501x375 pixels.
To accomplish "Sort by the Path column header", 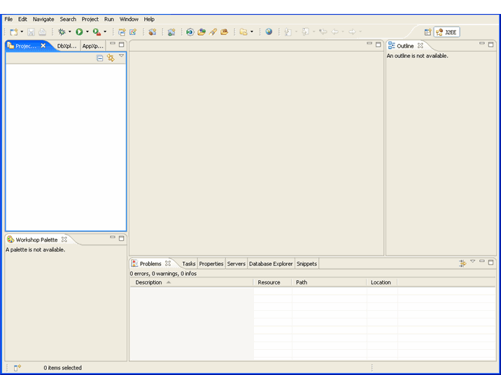I will (x=329, y=282).
